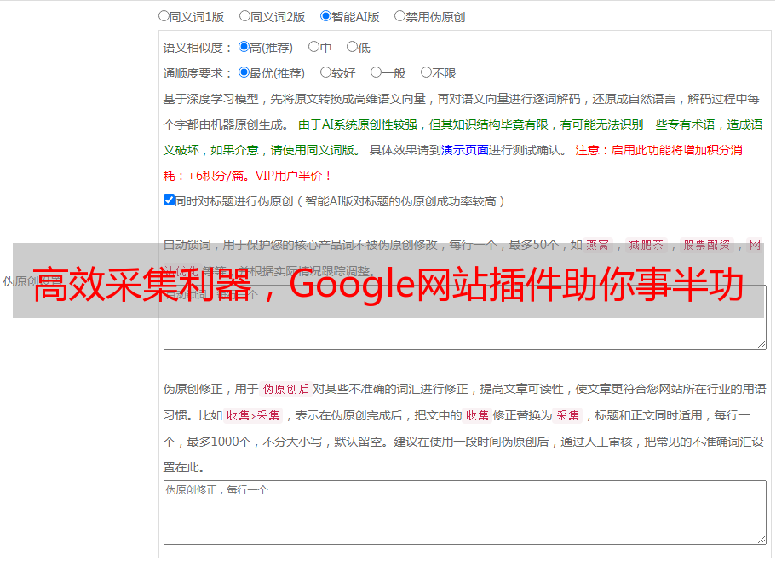Set 通顺度要求 to 较好
The image size is (776, 561).
tap(325, 72)
